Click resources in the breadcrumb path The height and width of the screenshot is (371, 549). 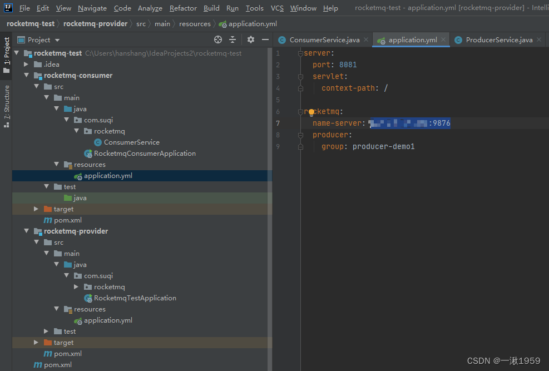click(195, 24)
